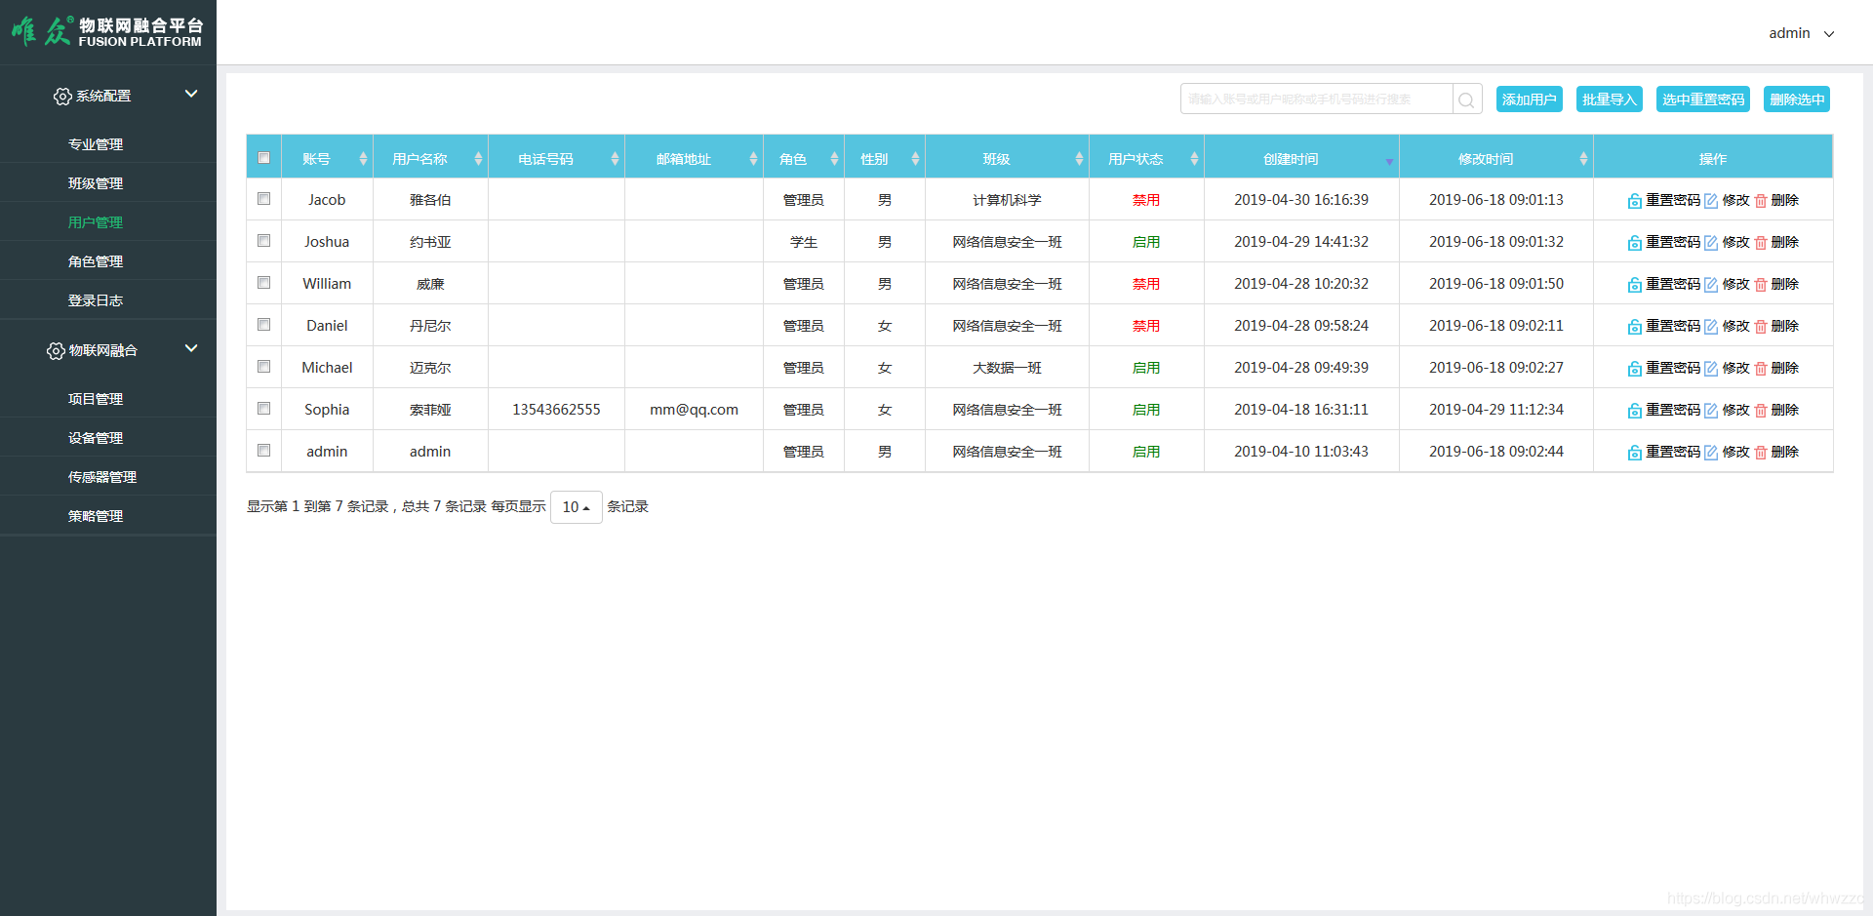Image resolution: width=1873 pixels, height=916 pixels.
Task: Click the 系统配置 gear icon
Action: click(62, 97)
